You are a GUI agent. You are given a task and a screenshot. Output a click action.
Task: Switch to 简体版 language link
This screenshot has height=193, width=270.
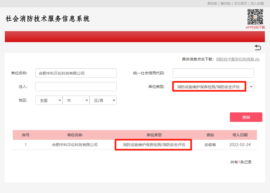pyautogui.click(x=212, y=4)
